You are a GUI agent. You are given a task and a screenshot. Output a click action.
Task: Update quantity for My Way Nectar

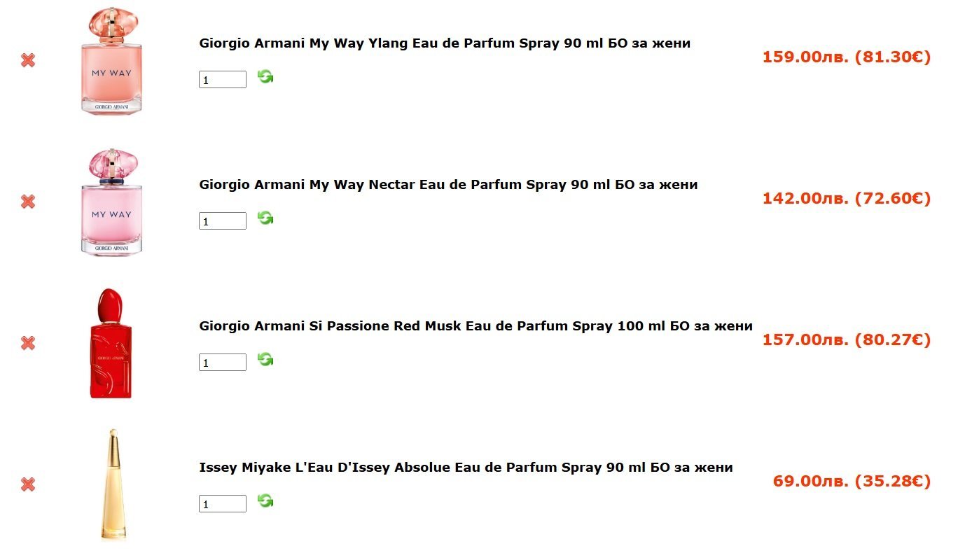pyautogui.click(x=265, y=218)
